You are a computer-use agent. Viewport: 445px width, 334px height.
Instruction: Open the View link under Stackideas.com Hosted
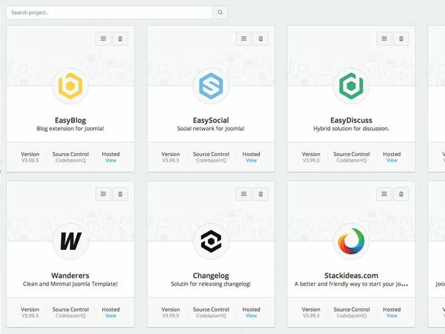[392, 316]
